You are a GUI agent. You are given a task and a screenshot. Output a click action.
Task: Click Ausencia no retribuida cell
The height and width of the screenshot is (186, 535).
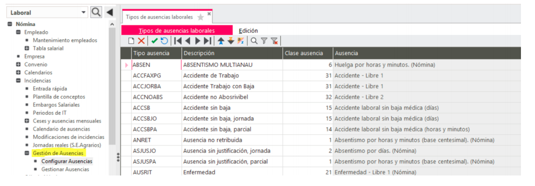click(232, 140)
